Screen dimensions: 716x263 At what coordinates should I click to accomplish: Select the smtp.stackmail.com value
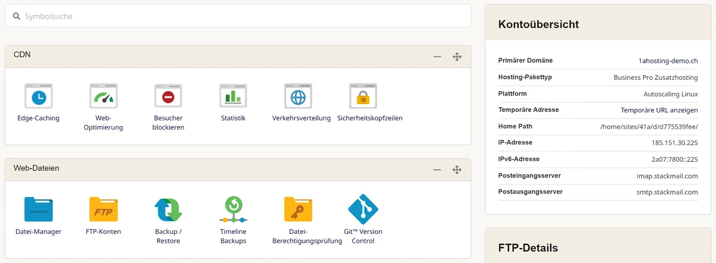pyautogui.click(x=667, y=192)
